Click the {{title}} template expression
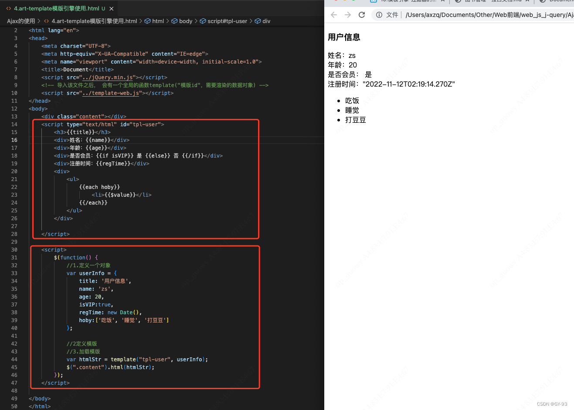The height and width of the screenshot is (410, 574). pos(81,132)
